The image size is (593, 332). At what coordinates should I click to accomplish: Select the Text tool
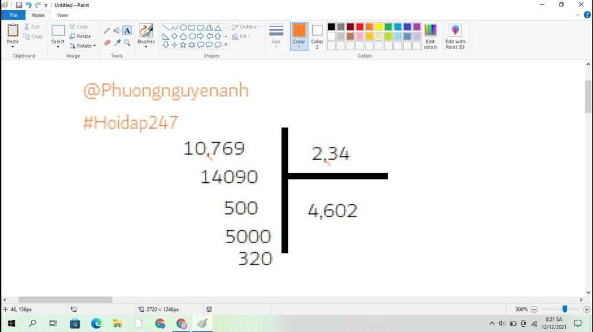pos(127,31)
